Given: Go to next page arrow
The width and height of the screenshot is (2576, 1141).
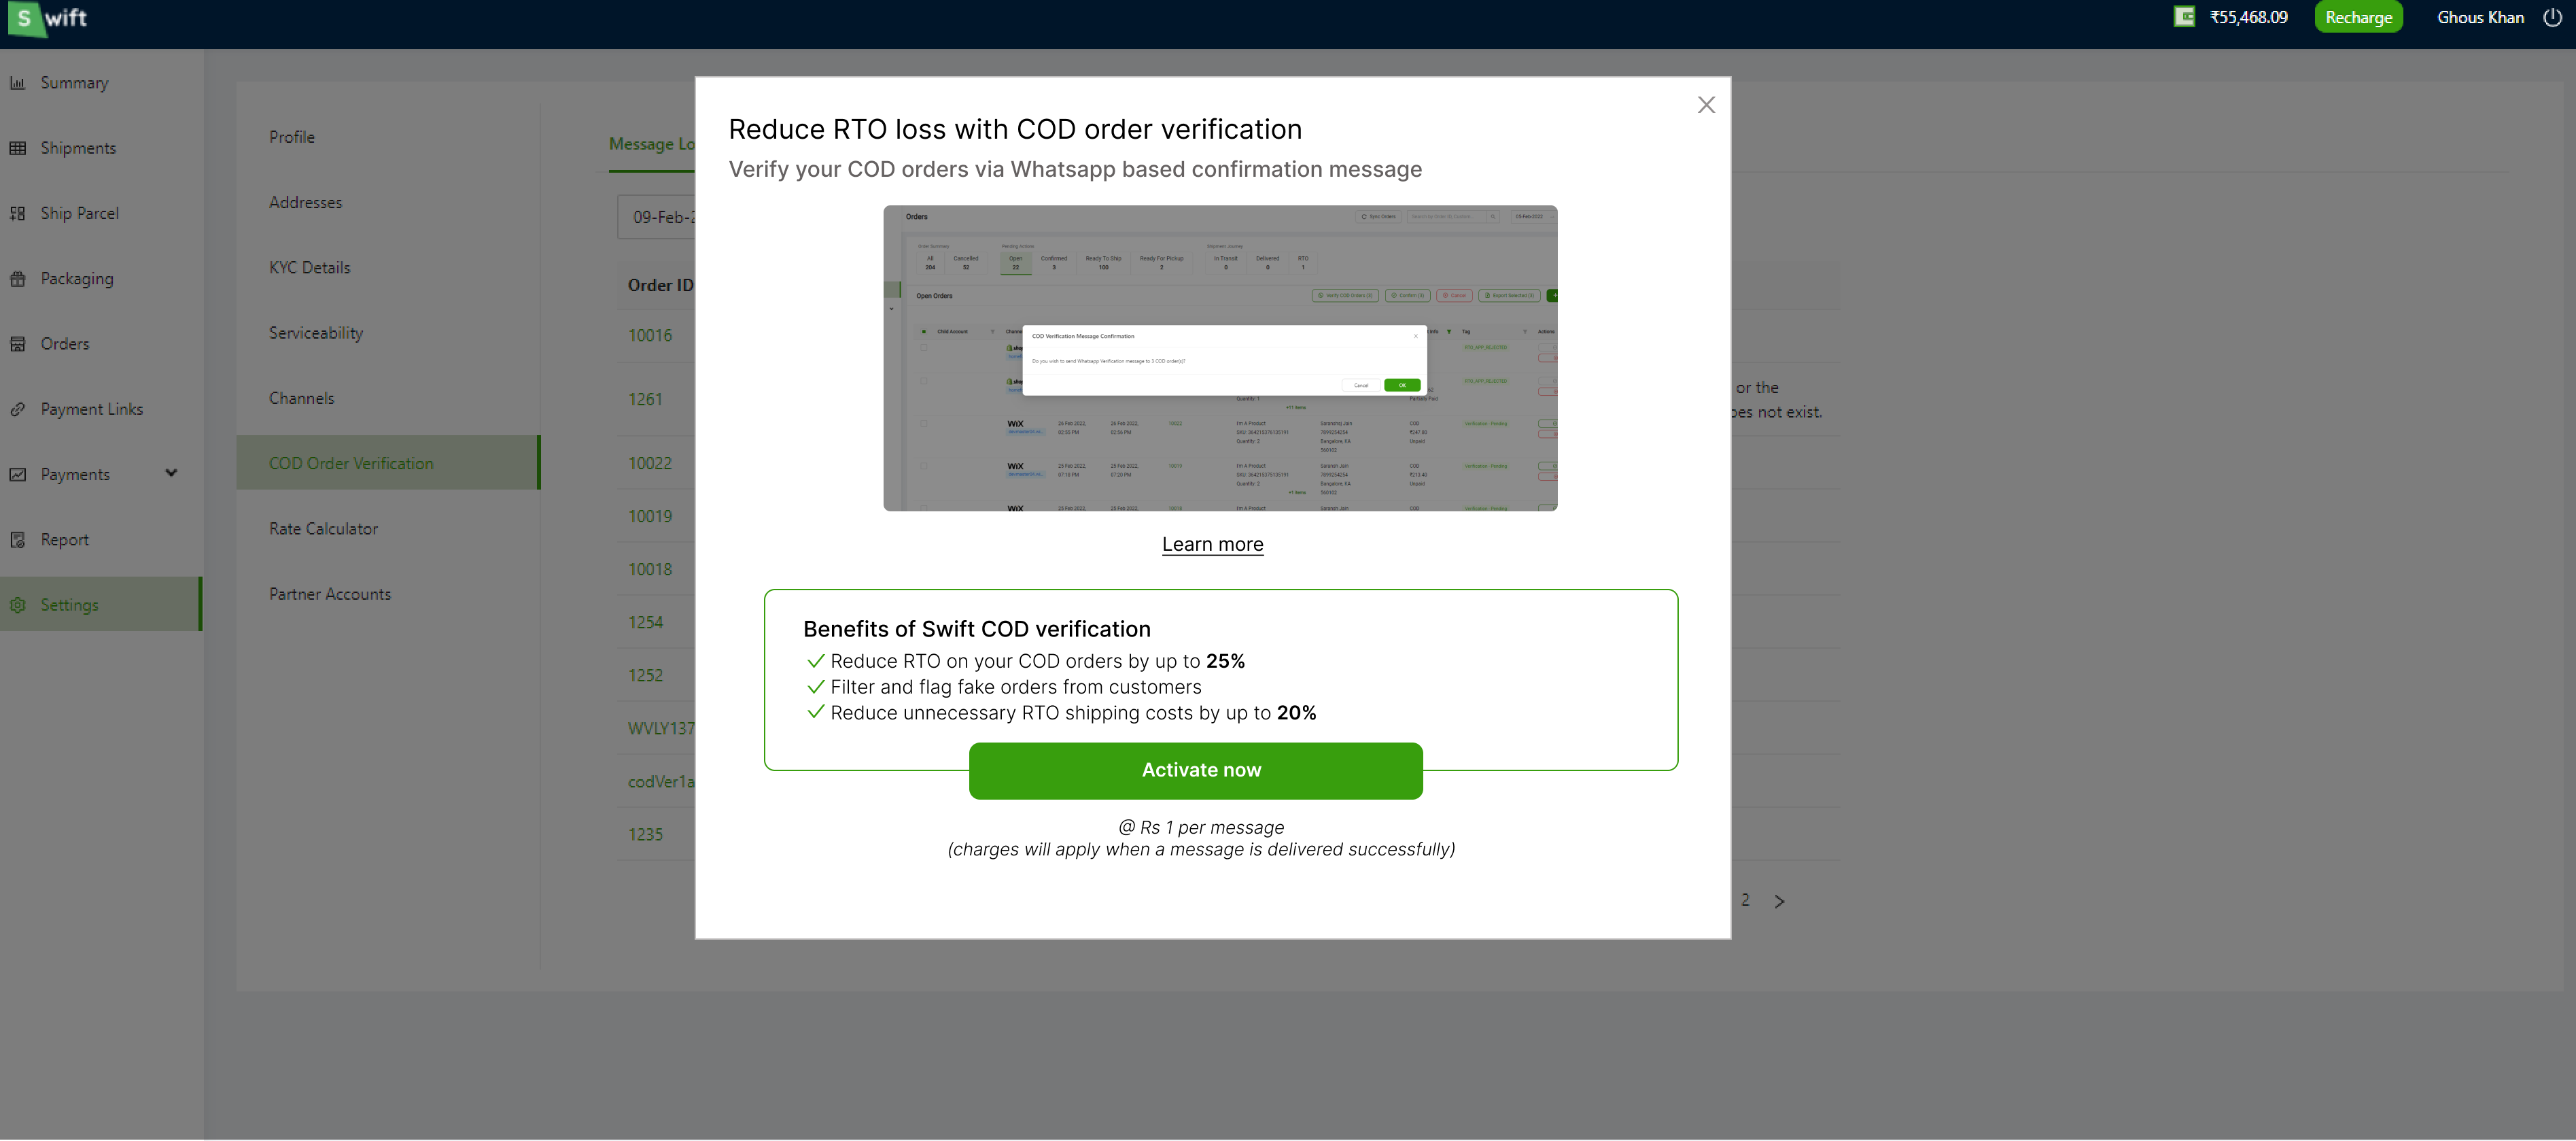Looking at the screenshot, I should (x=1779, y=901).
